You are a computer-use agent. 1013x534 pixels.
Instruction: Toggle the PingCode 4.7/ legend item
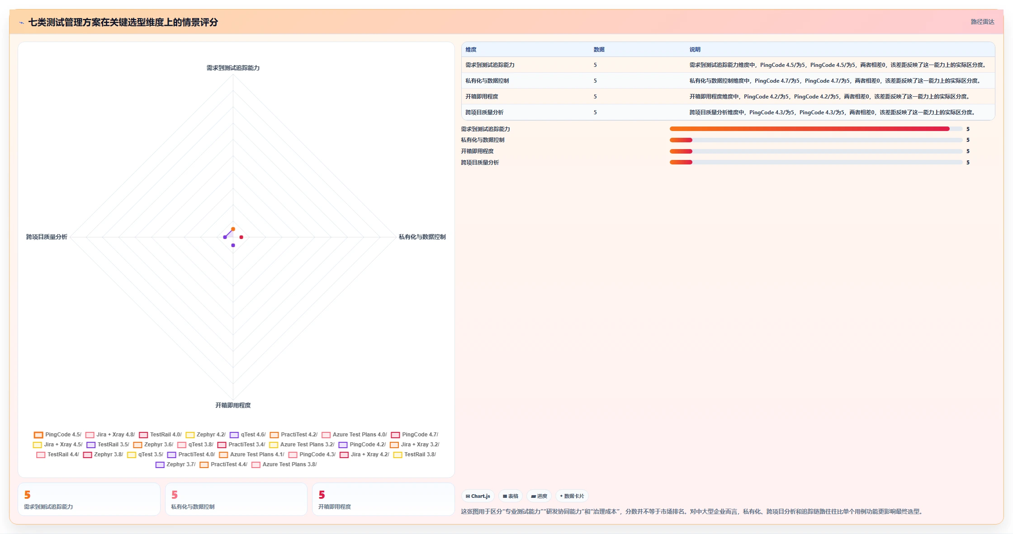(x=414, y=435)
